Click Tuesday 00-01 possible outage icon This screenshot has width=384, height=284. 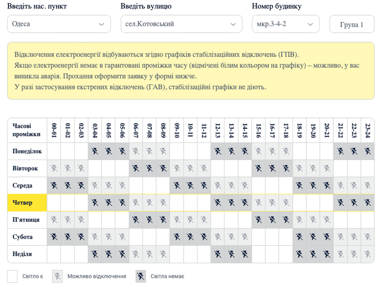click(54, 169)
